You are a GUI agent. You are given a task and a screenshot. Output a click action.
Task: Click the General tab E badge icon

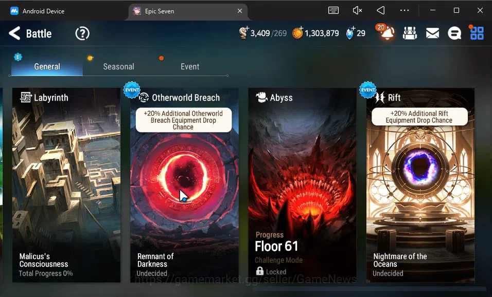pos(18,57)
